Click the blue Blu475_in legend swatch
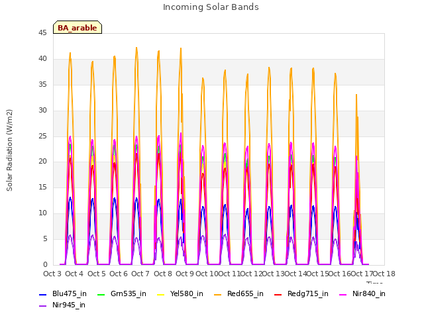Viewport: 424px width, 318px height. 42,295
